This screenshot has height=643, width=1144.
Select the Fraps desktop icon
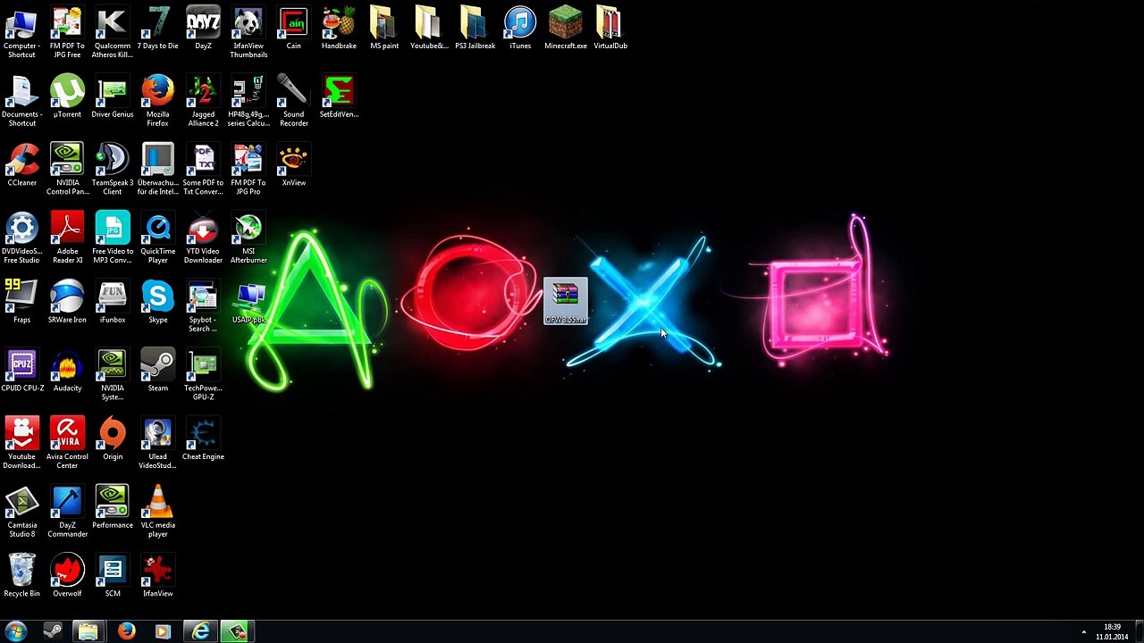click(21, 302)
